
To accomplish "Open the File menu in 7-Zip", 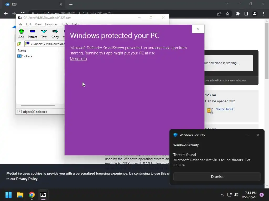I will (20, 24).
